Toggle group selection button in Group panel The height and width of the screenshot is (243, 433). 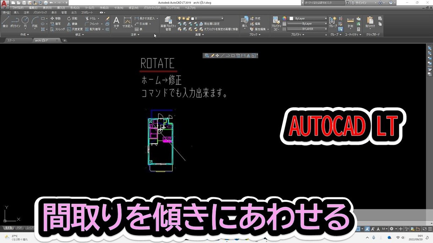(341, 29)
